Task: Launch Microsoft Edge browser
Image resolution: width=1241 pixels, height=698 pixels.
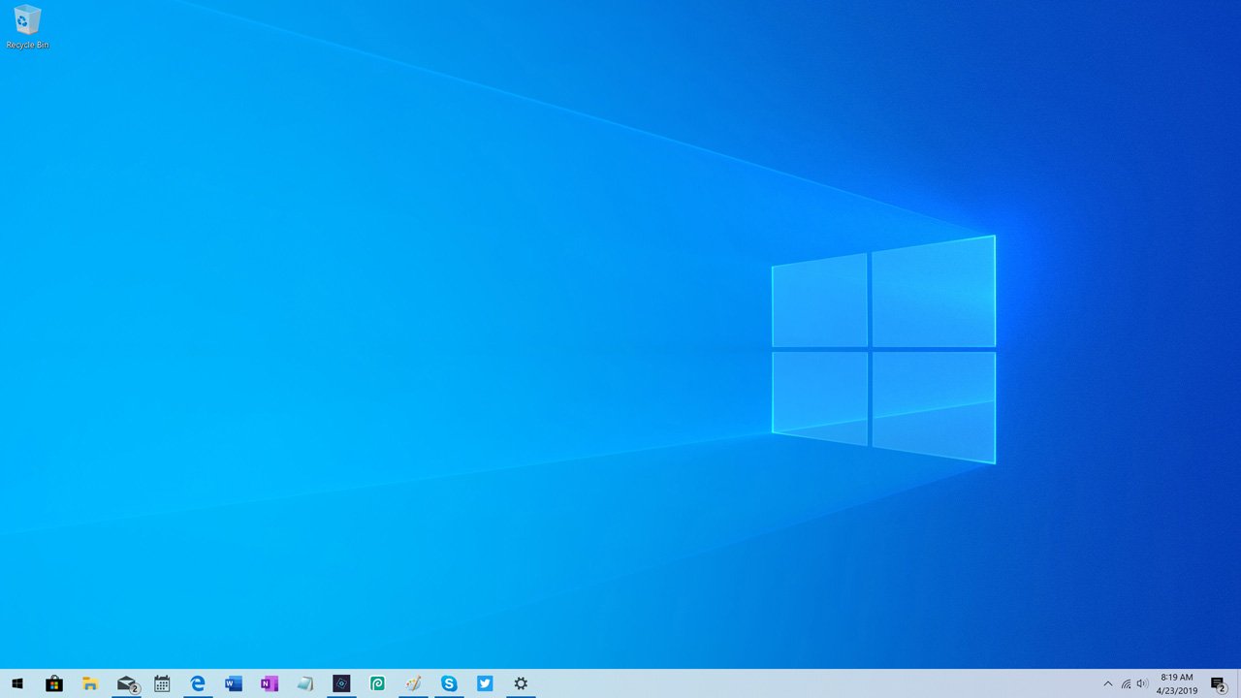Action: click(198, 683)
